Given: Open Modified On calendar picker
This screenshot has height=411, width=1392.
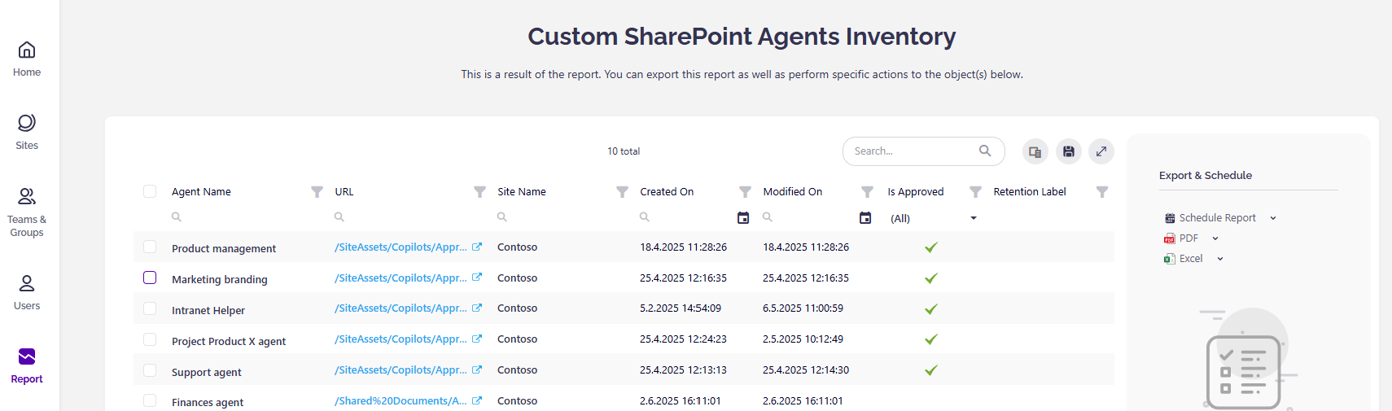Looking at the screenshot, I should [x=865, y=218].
